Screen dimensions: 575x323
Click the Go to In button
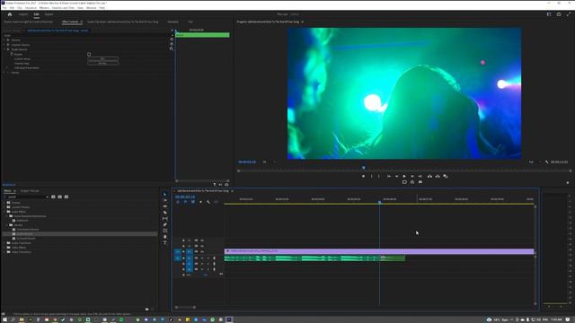[x=389, y=176]
